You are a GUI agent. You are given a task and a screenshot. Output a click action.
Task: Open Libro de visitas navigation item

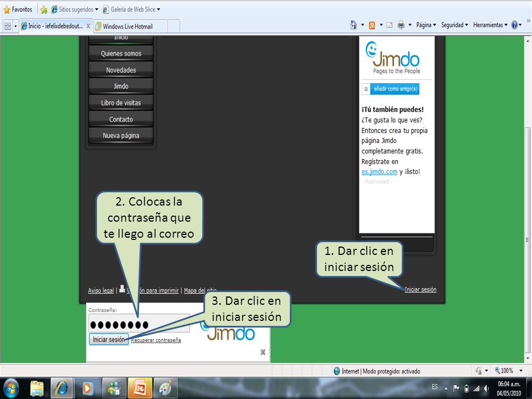(x=121, y=103)
